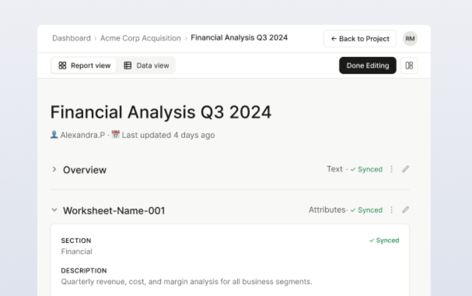Click the calendar icon before Last updated
Image resolution: width=472 pixels, height=296 pixels.
pyautogui.click(x=116, y=135)
